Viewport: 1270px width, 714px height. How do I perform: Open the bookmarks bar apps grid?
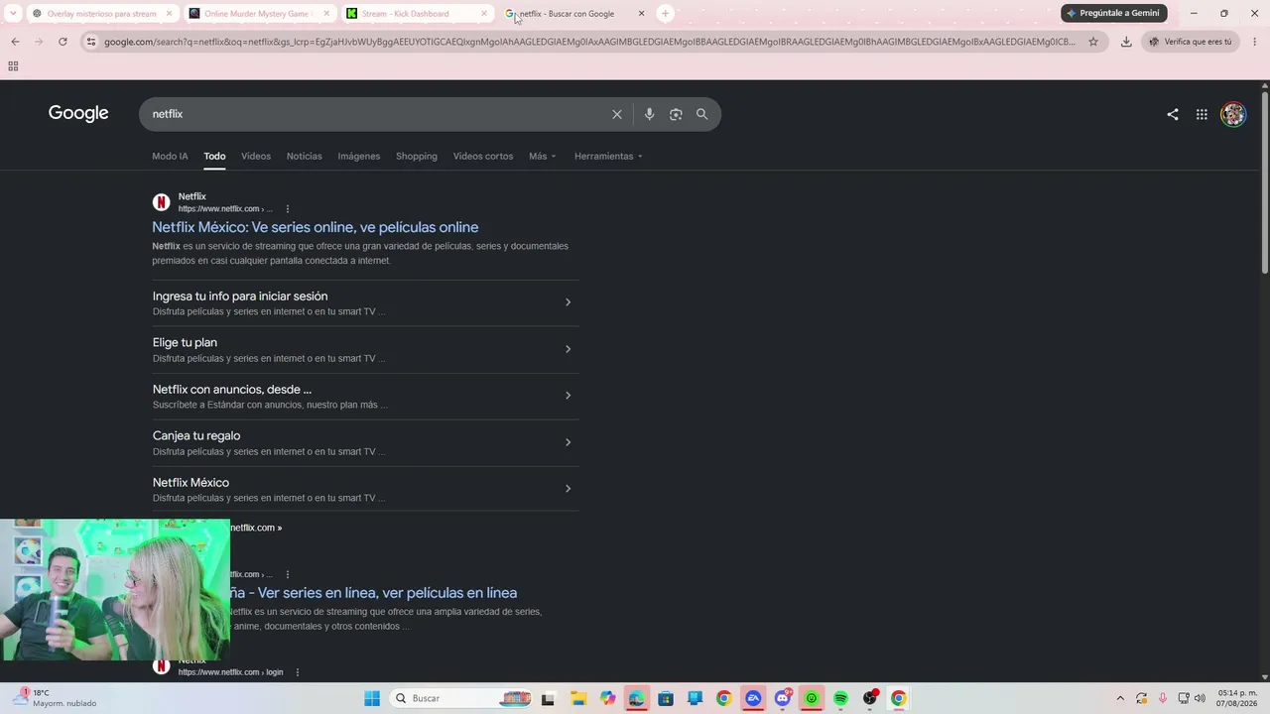pos(13,66)
